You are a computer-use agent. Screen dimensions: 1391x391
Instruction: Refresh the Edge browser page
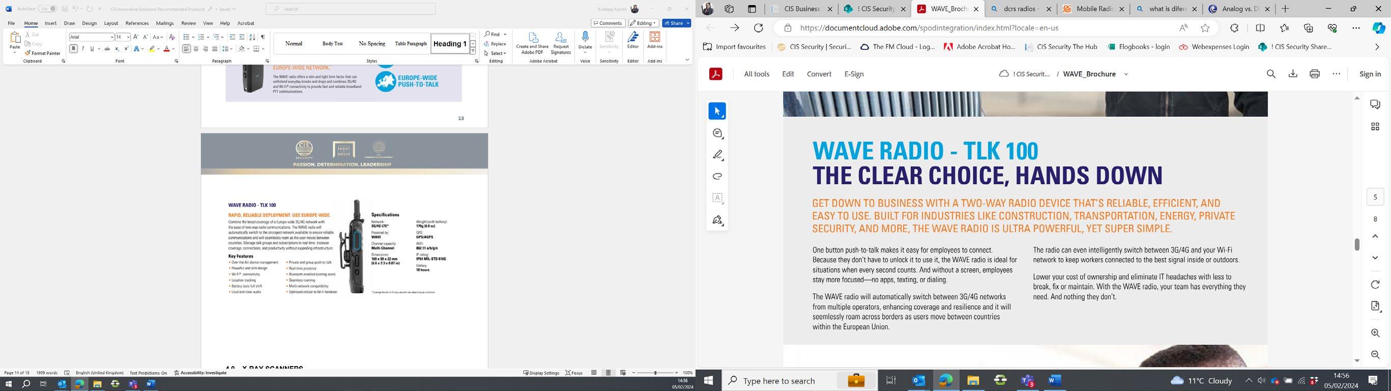point(758,28)
